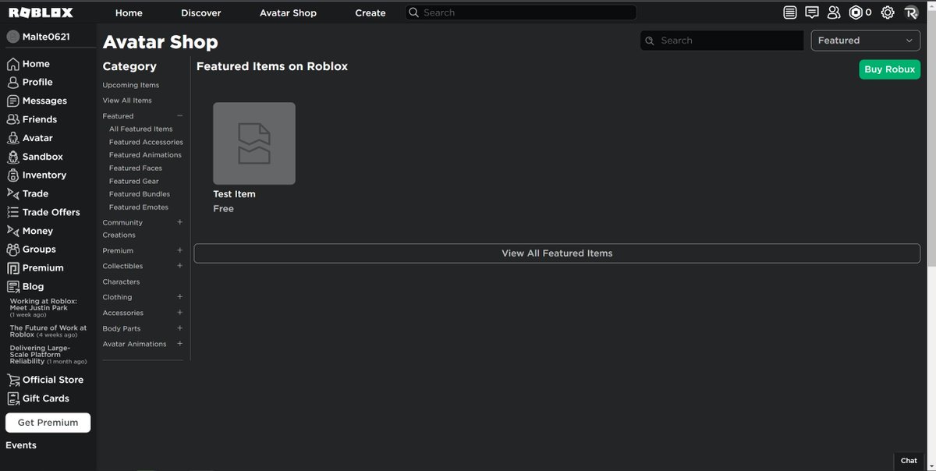Expand the Body Parts category plus

tap(179, 328)
